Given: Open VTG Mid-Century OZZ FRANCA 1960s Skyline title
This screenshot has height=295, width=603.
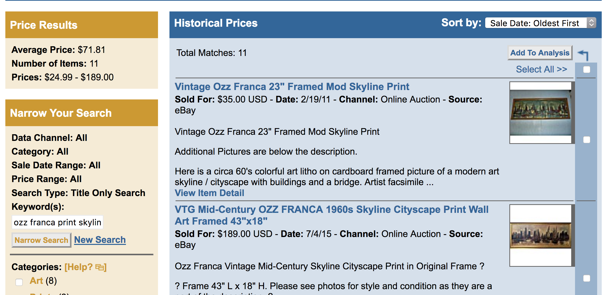Looking at the screenshot, I should 332,215.
